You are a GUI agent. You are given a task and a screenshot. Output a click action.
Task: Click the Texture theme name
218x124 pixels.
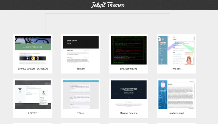(80, 69)
